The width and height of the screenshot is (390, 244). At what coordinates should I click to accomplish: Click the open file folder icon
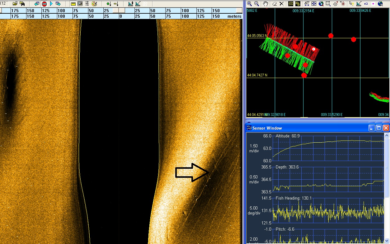(x=15, y=4)
